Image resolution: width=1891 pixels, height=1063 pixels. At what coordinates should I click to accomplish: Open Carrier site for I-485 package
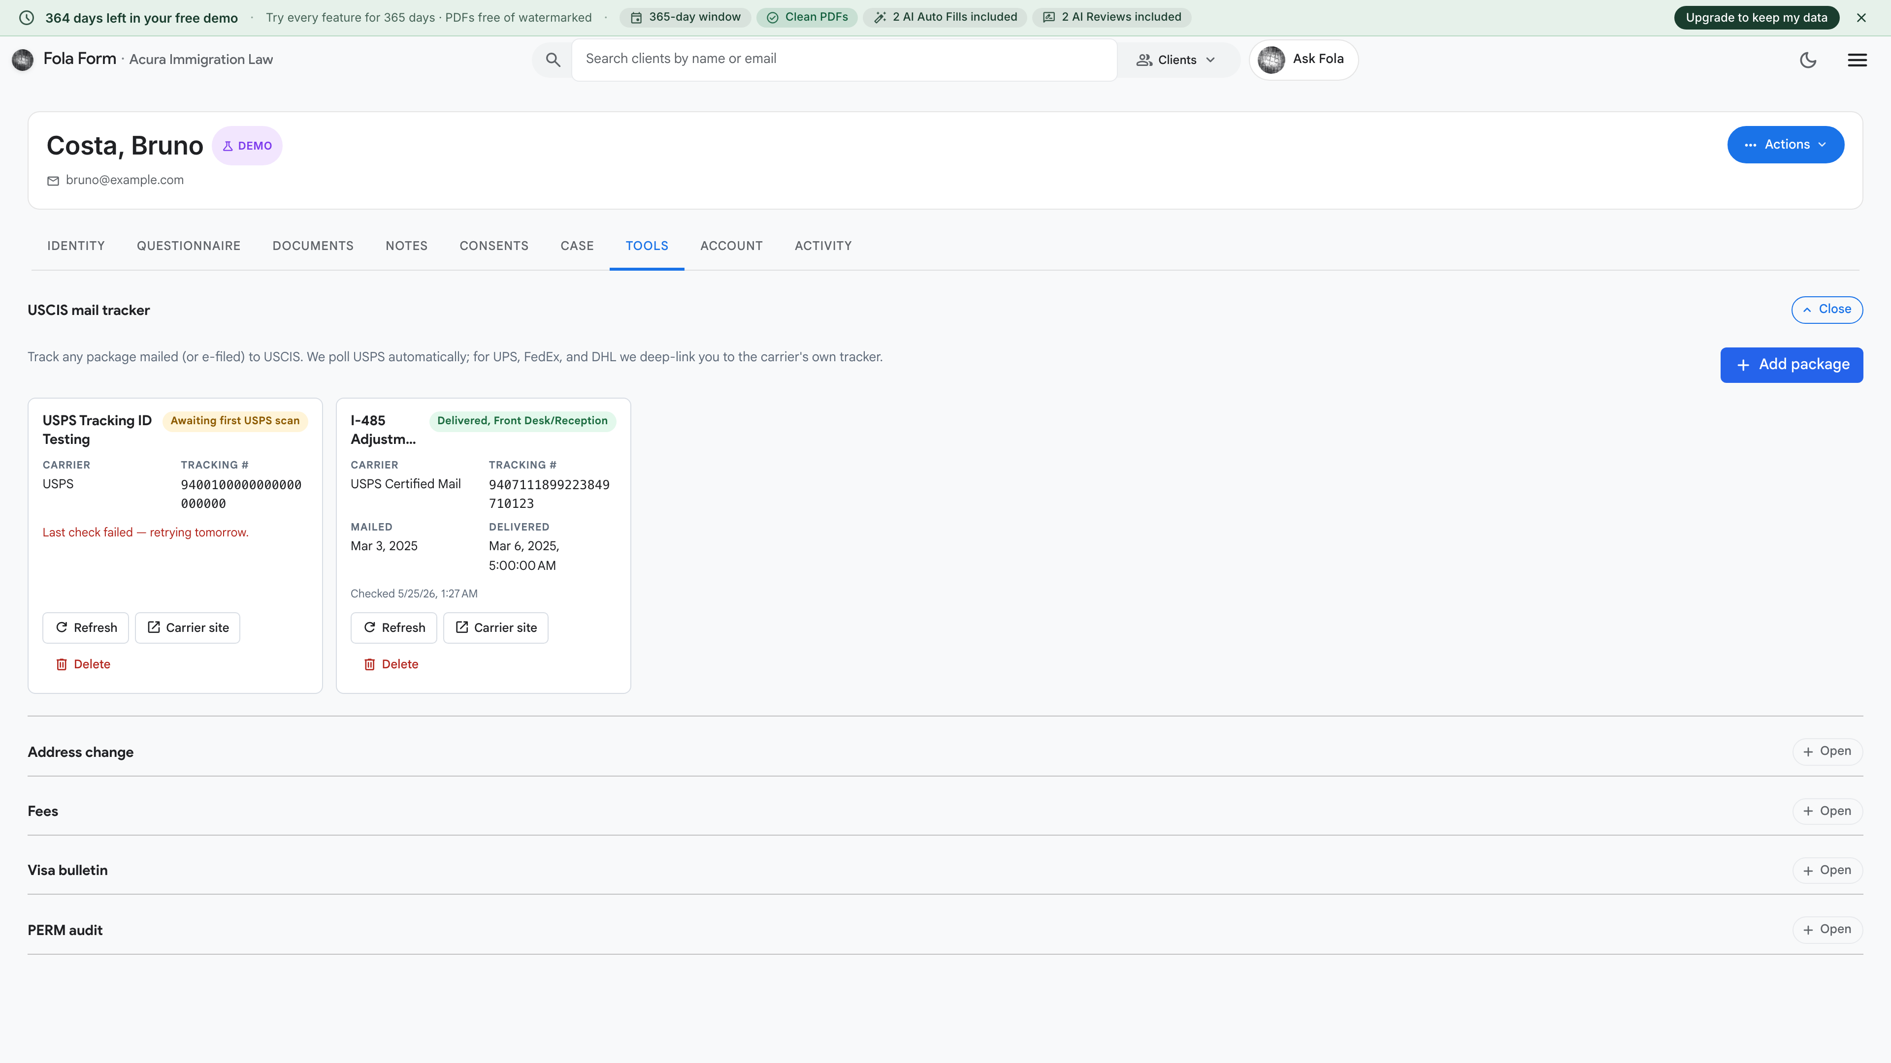coord(495,628)
